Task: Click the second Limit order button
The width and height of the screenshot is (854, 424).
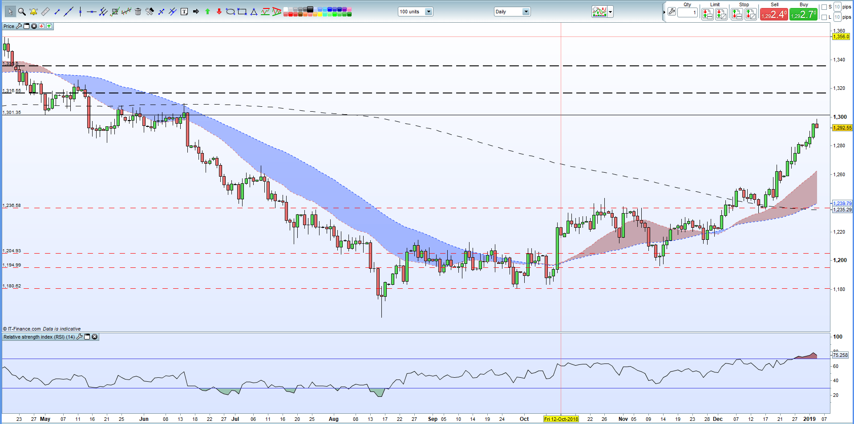Action: (x=721, y=14)
